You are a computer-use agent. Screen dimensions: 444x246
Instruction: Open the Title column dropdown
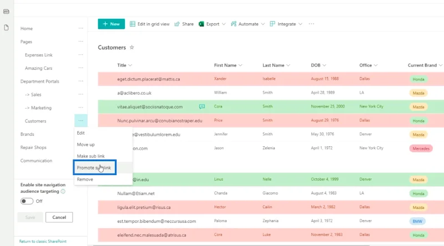point(130,65)
